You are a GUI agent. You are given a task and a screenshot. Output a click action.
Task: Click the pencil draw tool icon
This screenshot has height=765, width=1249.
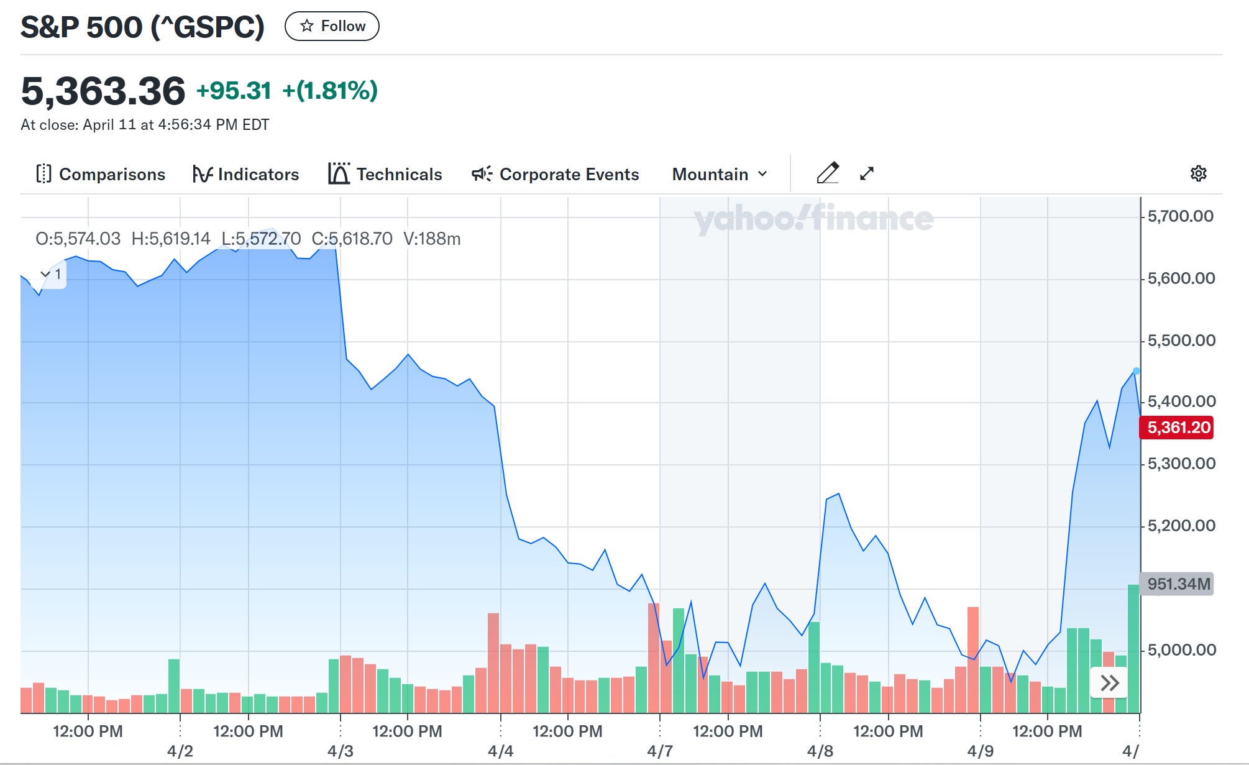[x=828, y=173]
